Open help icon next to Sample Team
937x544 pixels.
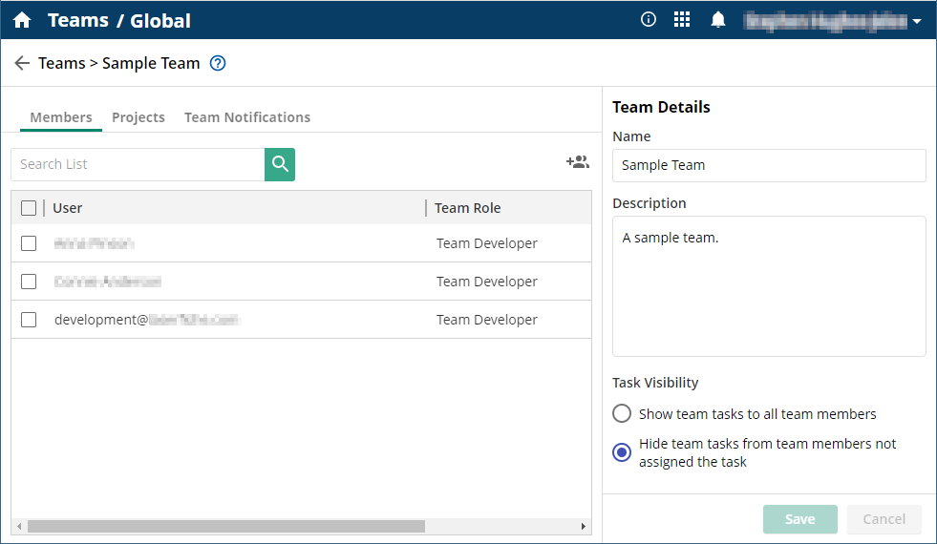tap(218, 64)
